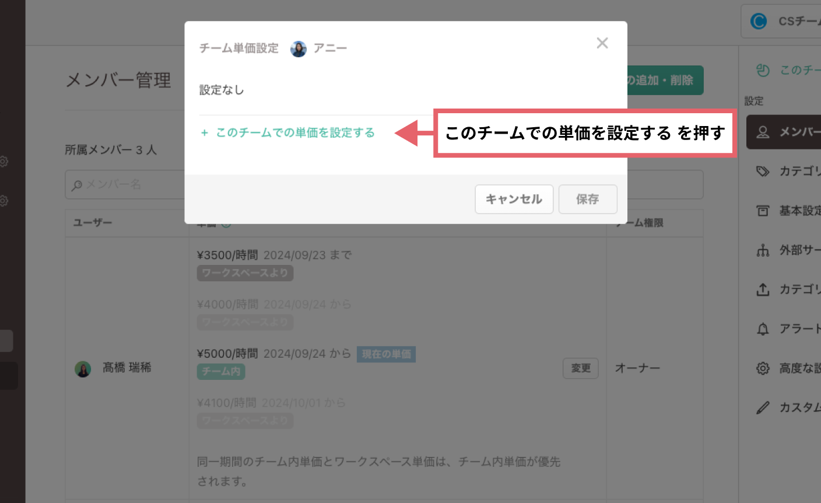Click the 保存 button in the dialog
This screenshot has width=821, height=503.
pyautogui.click(x=588, y=199)
